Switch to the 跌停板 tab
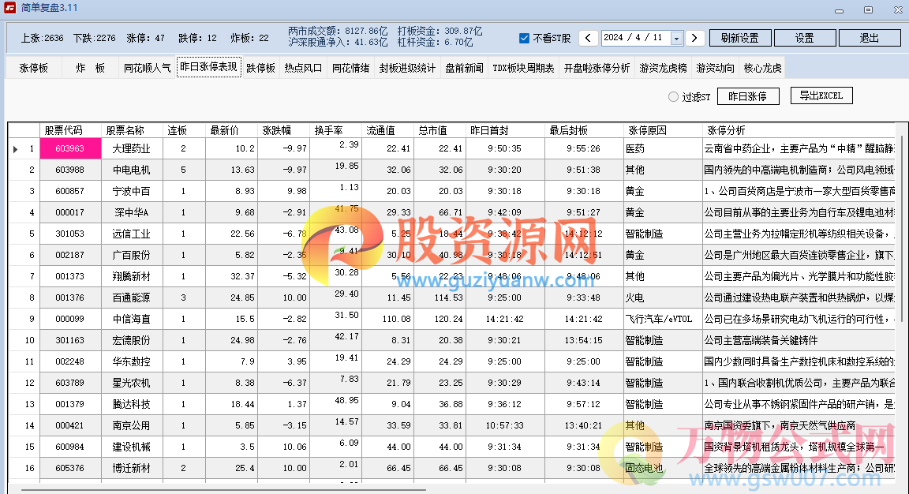This screenshot has width=909, height=494. pyautogui.click(x=261, y=68)
